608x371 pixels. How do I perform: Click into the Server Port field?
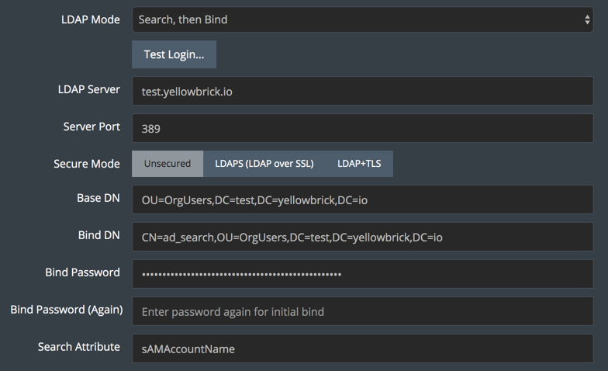[x=362, y=129]
